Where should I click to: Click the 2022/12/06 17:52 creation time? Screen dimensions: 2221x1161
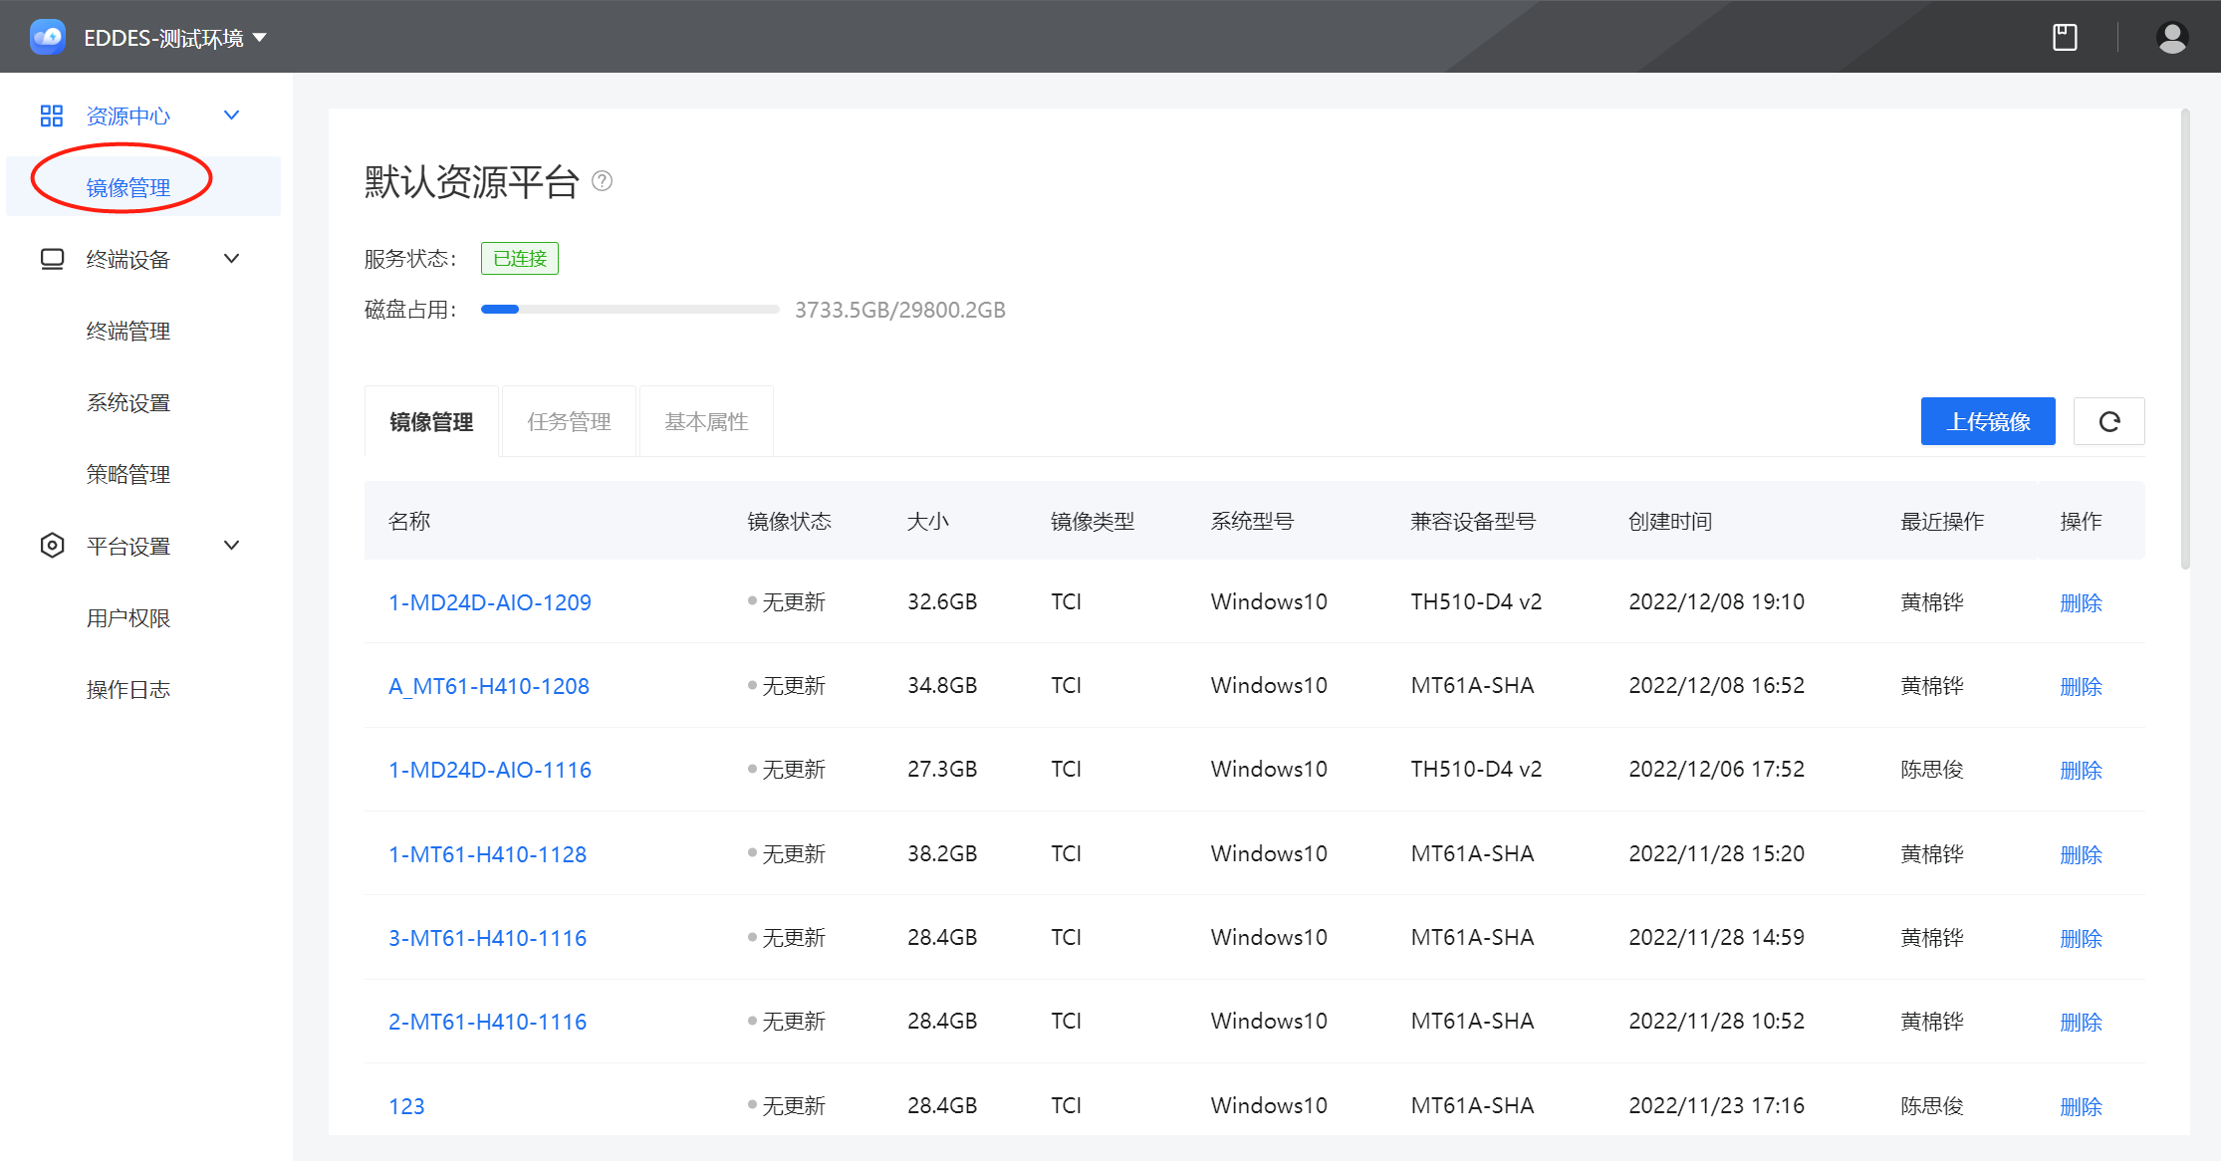point(1716,769)
